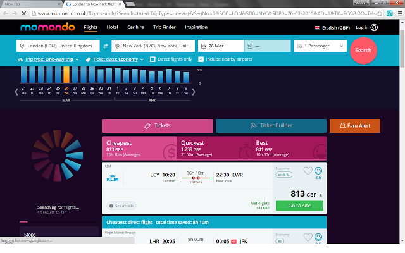This screenshot has height=253, width=405.
Task: Open Ticket class: Economy dropdown
Action: click(115, 59)
